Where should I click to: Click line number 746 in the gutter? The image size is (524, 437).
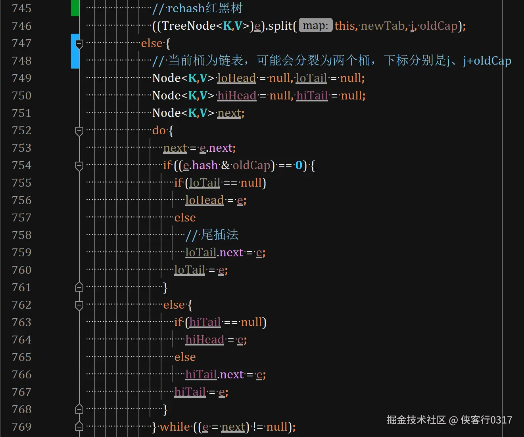21,26
